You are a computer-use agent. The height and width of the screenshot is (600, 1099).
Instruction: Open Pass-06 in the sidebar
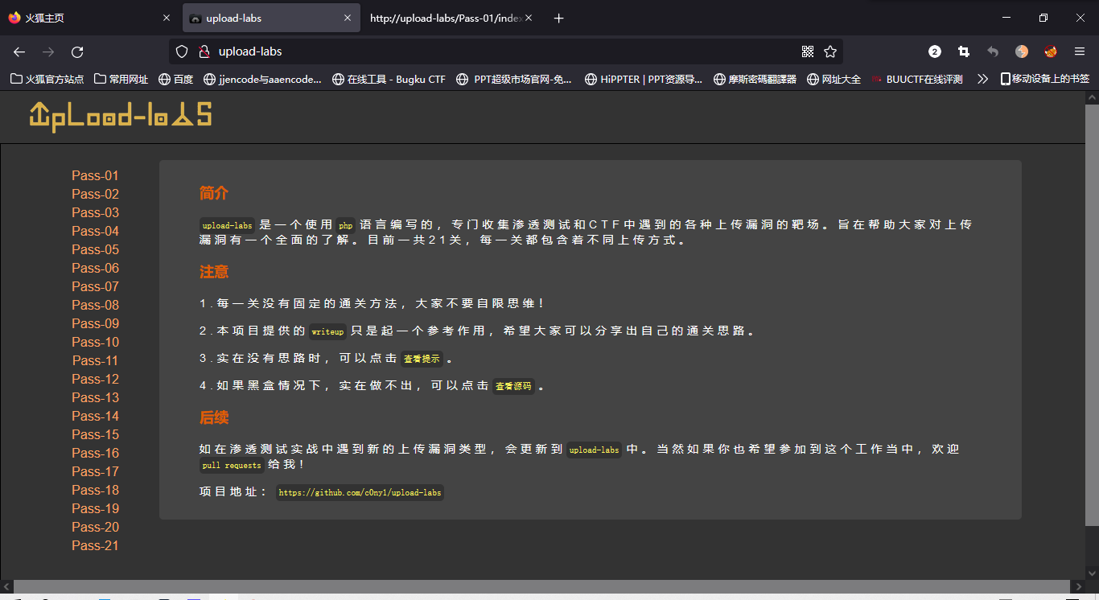[x=95, y=268]
